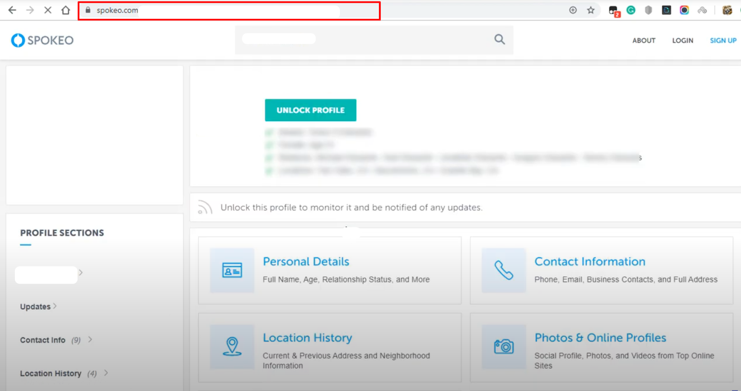The height and width of the screenshot is (391, 741).
Task: Click the monitor feed icon
Action: coord(205,207)
